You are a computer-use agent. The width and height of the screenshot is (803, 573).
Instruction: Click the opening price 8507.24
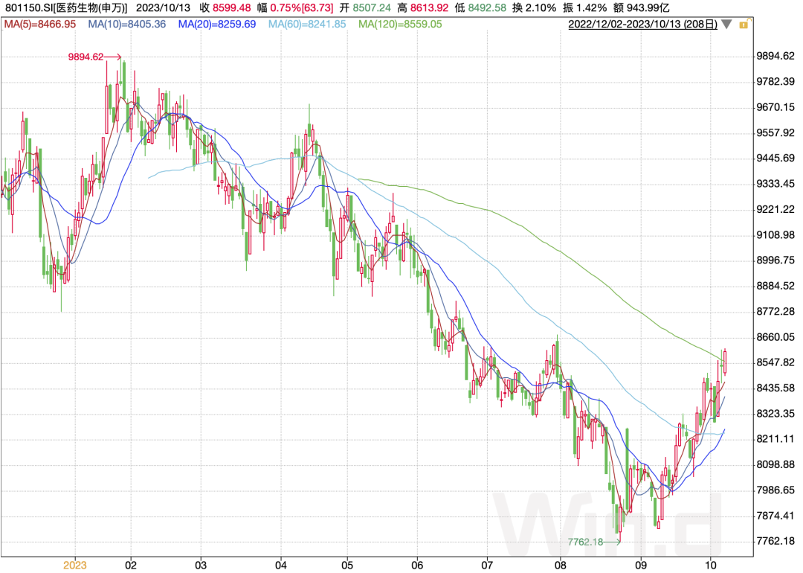[x=372, y=8]
